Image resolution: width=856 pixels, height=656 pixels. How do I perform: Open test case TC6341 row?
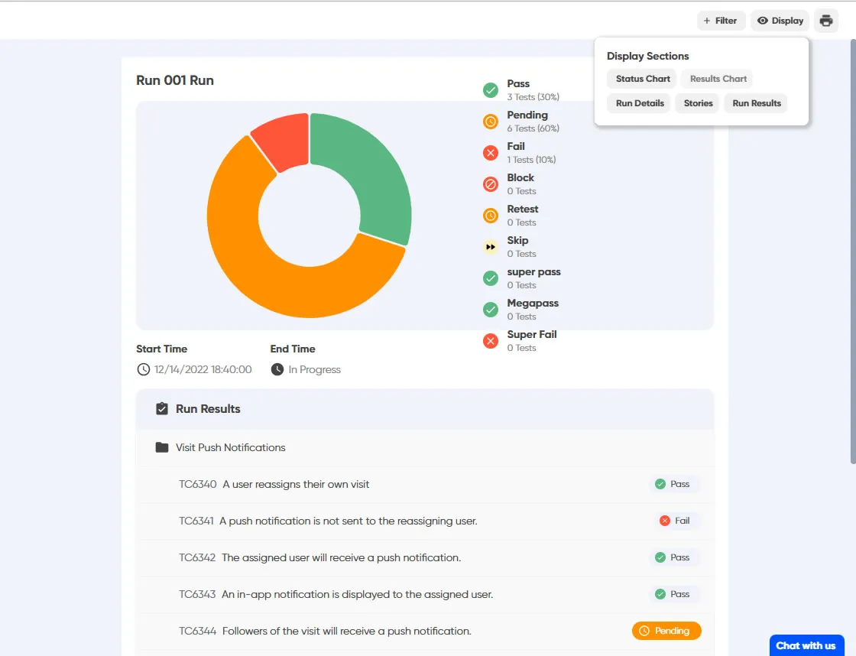(x=425, y=521)
